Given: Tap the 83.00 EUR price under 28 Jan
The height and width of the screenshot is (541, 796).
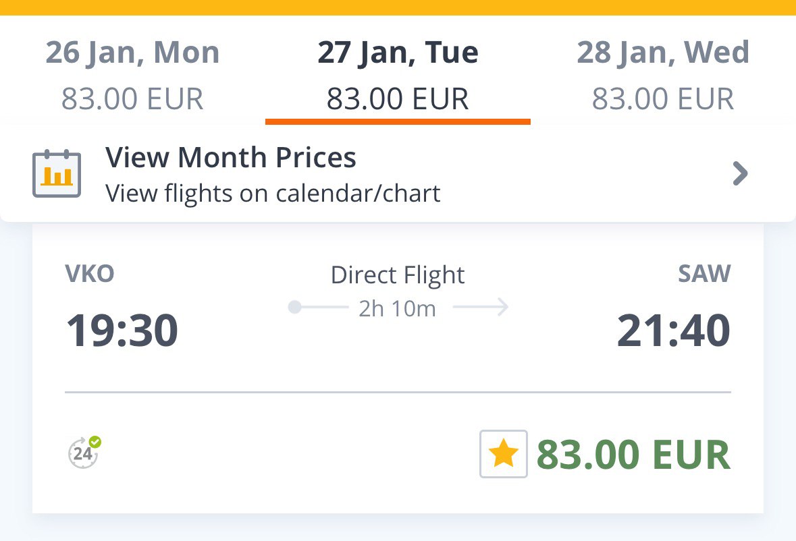Looking at the screenshot, I should tap(663, 99).
